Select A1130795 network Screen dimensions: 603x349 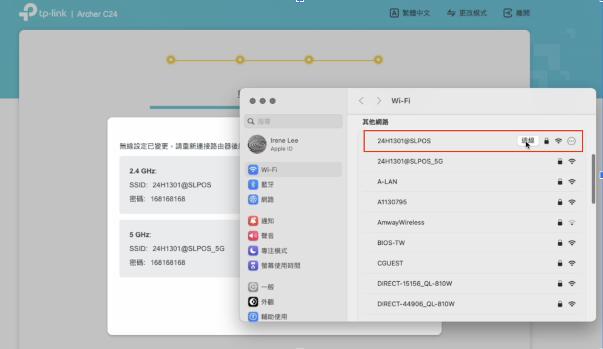click(472, 202)
